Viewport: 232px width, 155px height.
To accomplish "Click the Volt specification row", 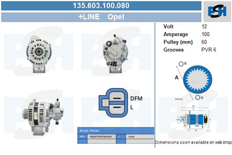I will (x=186, y=26).
